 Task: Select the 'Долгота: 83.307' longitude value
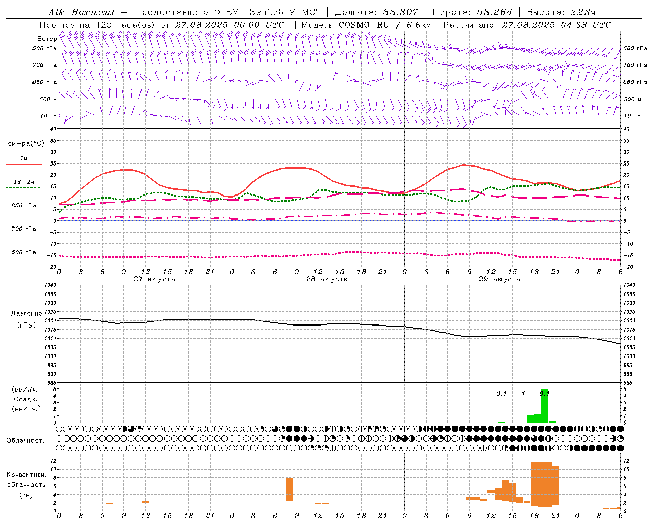coord(377,12)
